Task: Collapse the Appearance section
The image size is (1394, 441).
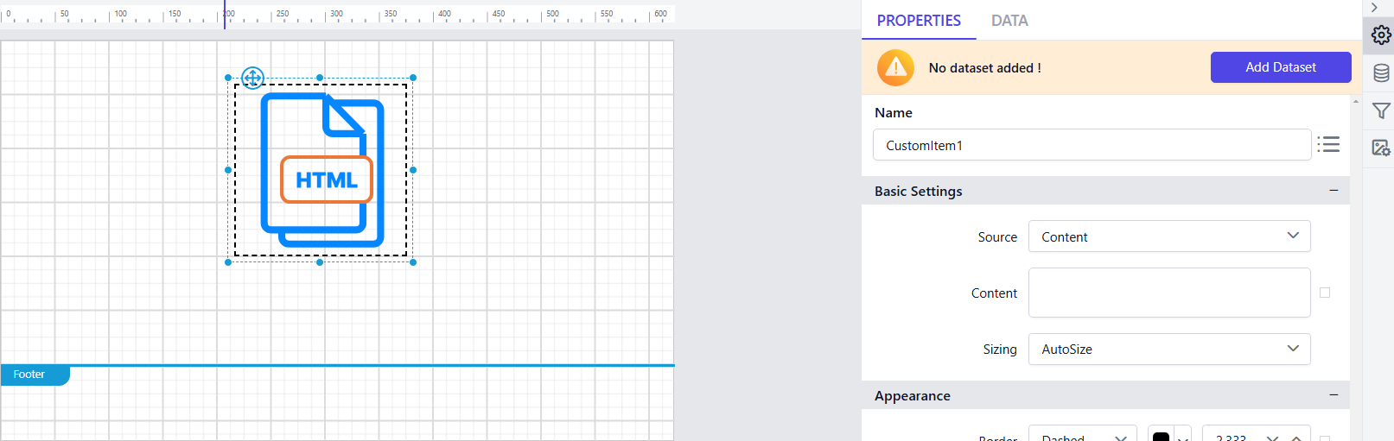Action: (x=1334, y=394)
